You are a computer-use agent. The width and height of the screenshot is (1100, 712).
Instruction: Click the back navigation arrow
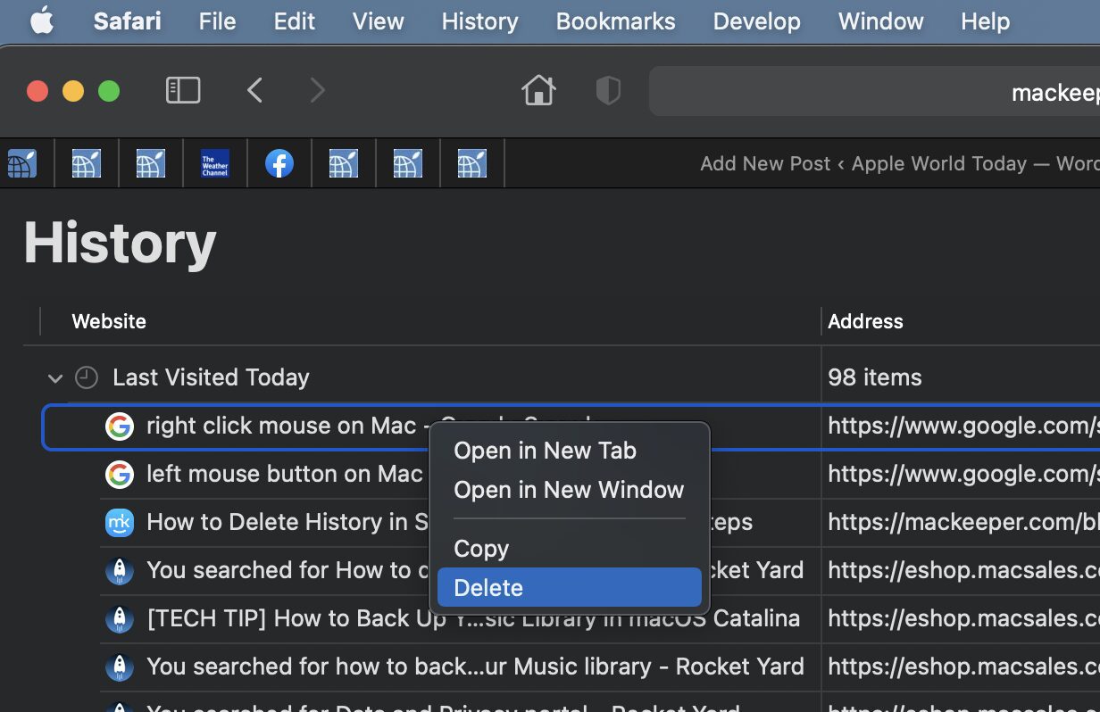[255, 90]
